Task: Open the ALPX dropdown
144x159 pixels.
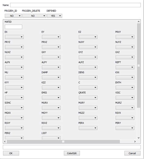Action: (x=14, y=67)
